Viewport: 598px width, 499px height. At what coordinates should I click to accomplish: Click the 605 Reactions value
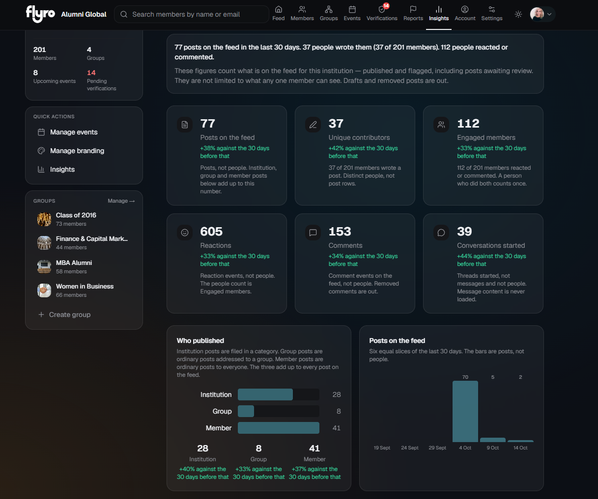211,231
